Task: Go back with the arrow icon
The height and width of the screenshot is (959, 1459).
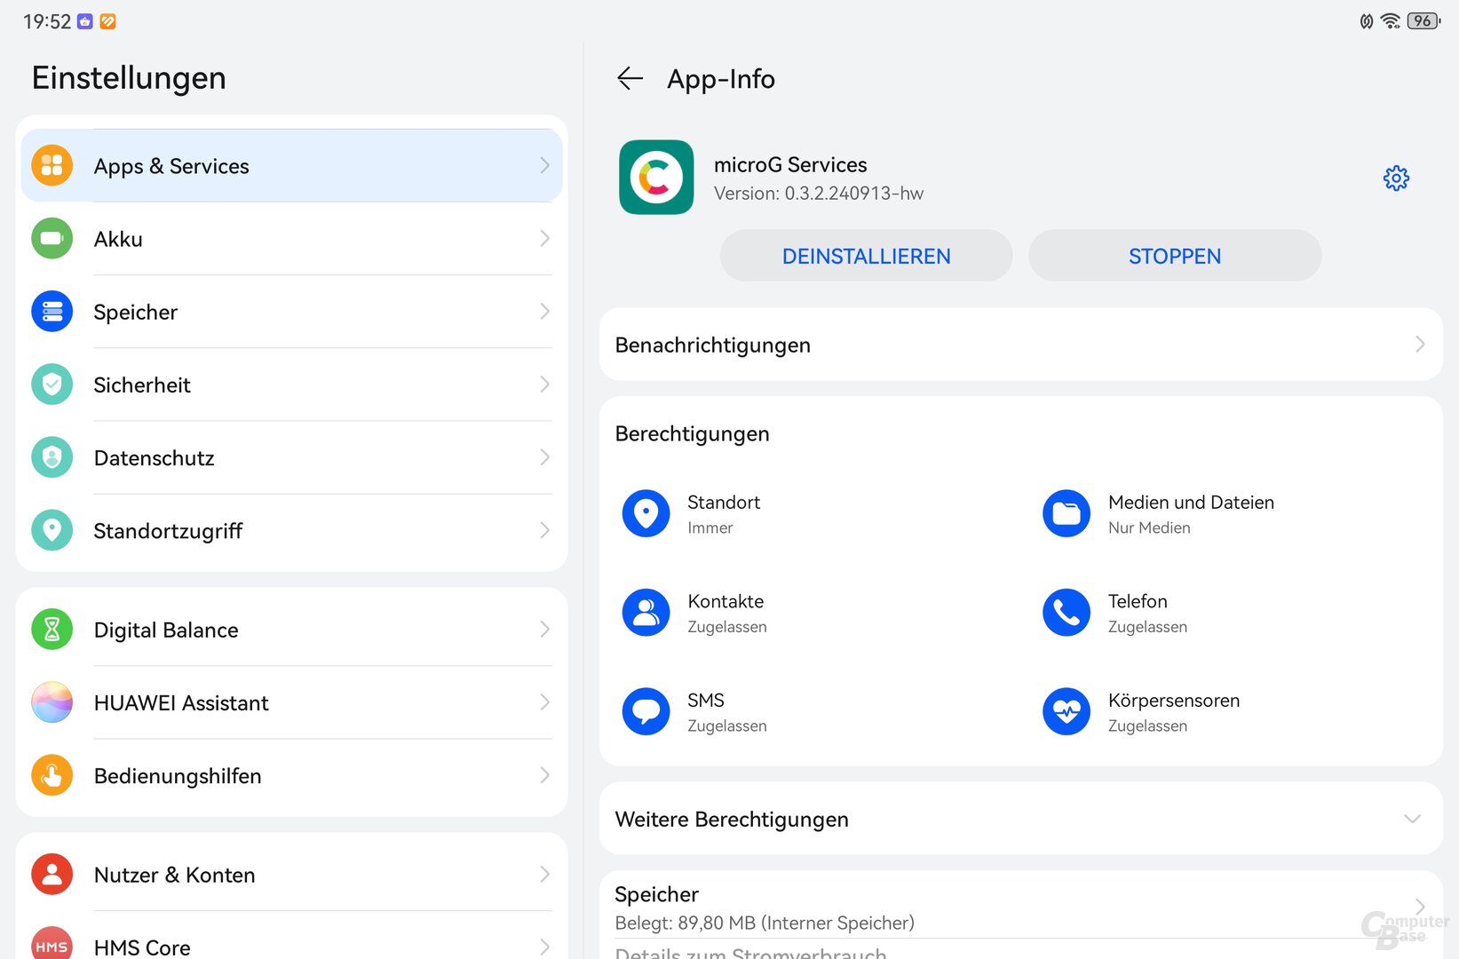Action: point(630,79)
